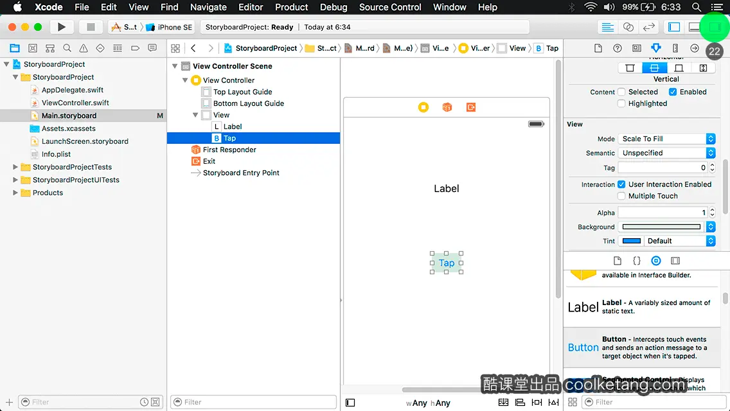Show the File inspector
This screenshot has height=411, width=730.
coord(598,48)
